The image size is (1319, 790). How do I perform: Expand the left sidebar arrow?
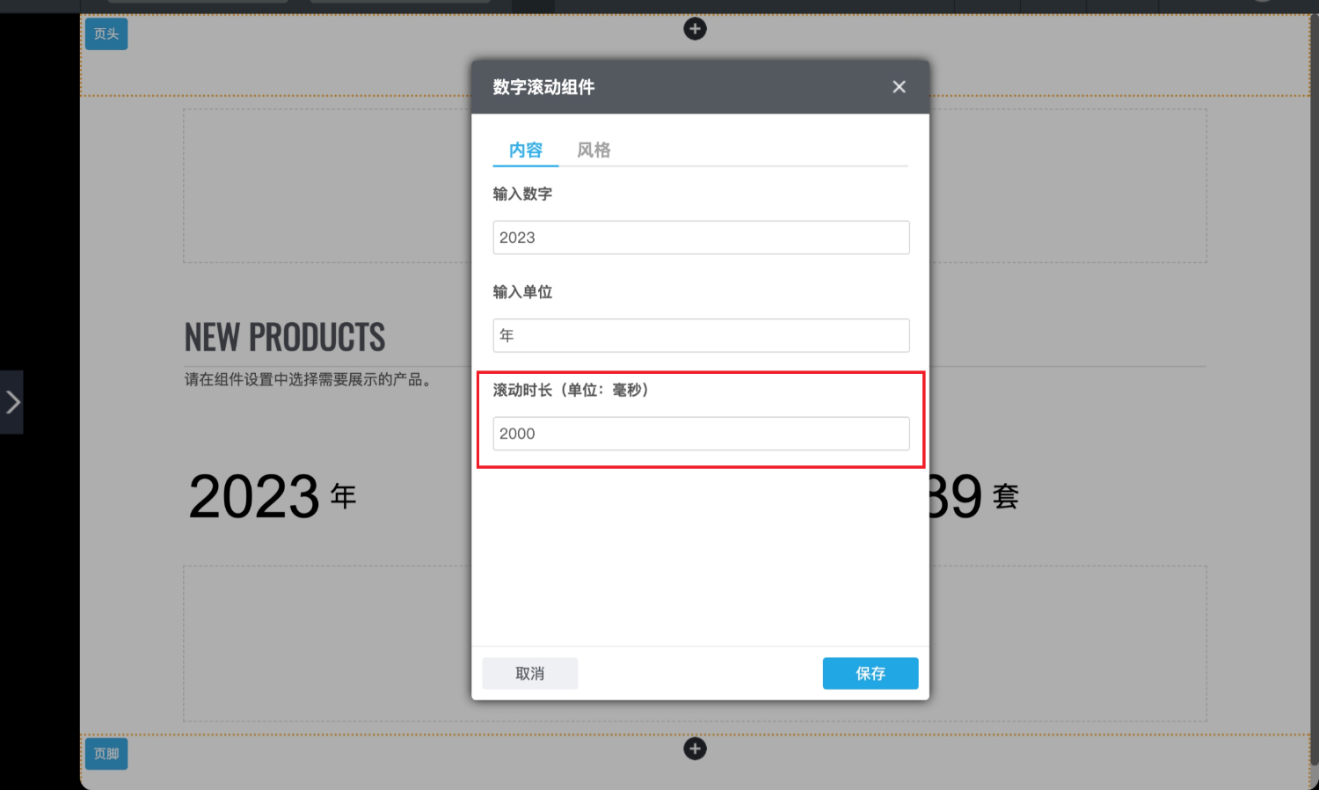(12, 402)
